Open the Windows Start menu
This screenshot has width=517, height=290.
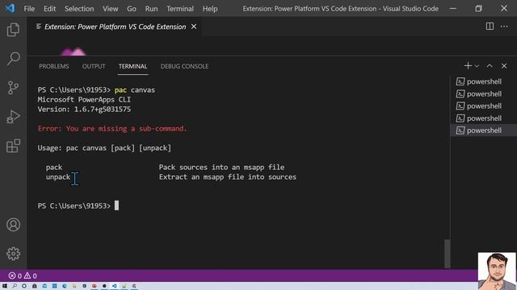5,286
